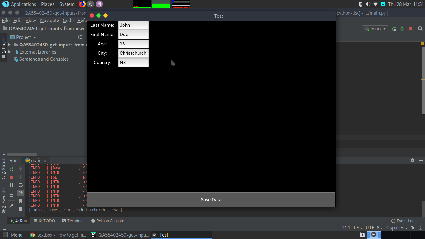Click the debug bug icon in toolbar
Screen dimensions: 425x239
[402, 29]
